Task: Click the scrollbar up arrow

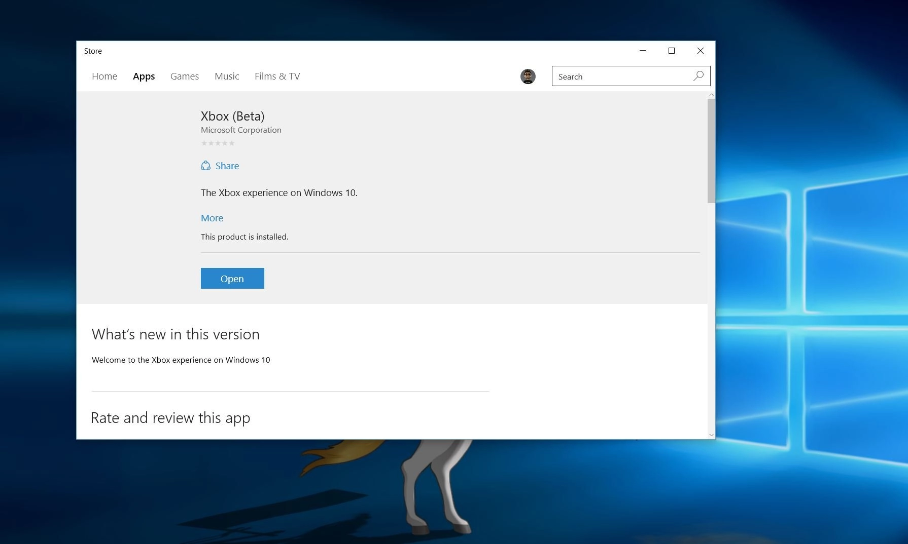Action: tap(711, 95)
